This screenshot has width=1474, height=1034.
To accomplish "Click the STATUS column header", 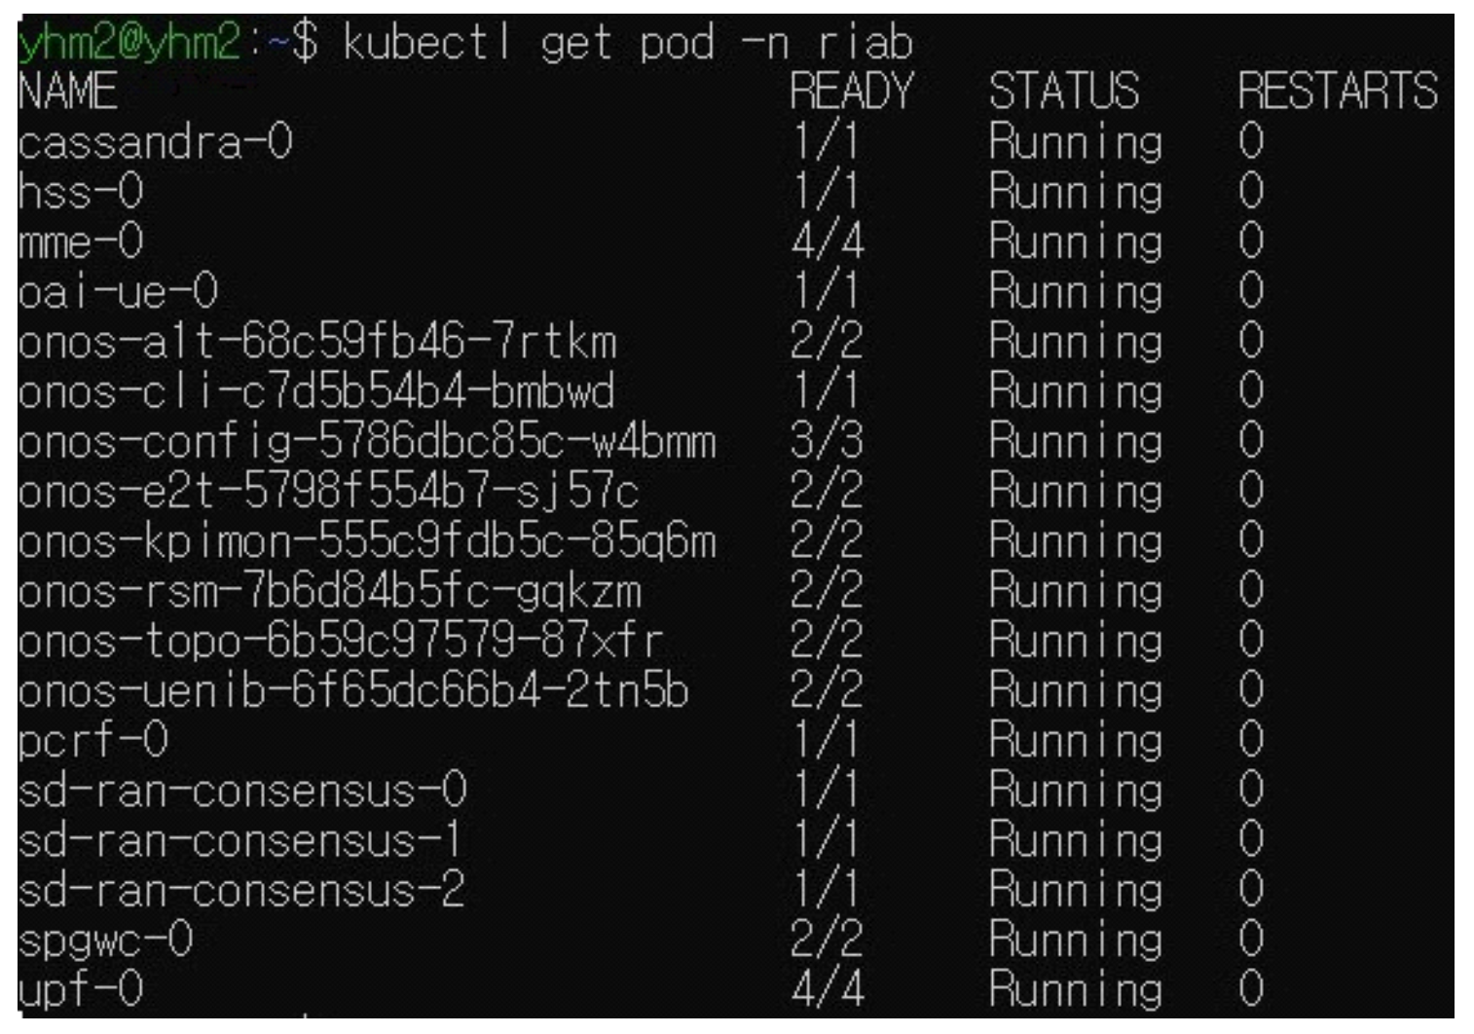I will [x=1063, y=92].
